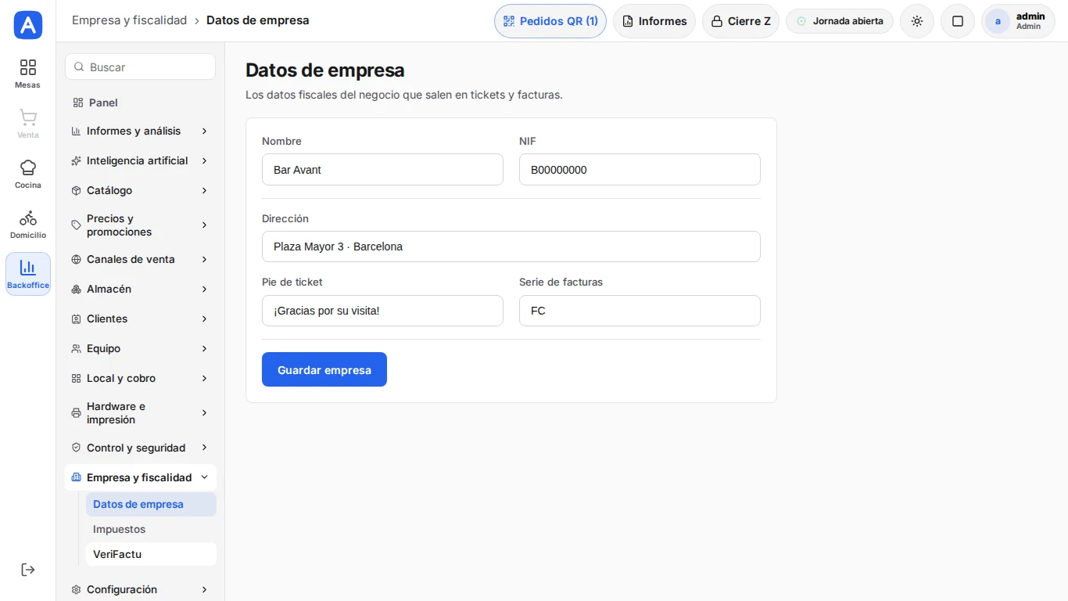Focus the Buscar search field

pyautogui.click(x=141, y=67)
